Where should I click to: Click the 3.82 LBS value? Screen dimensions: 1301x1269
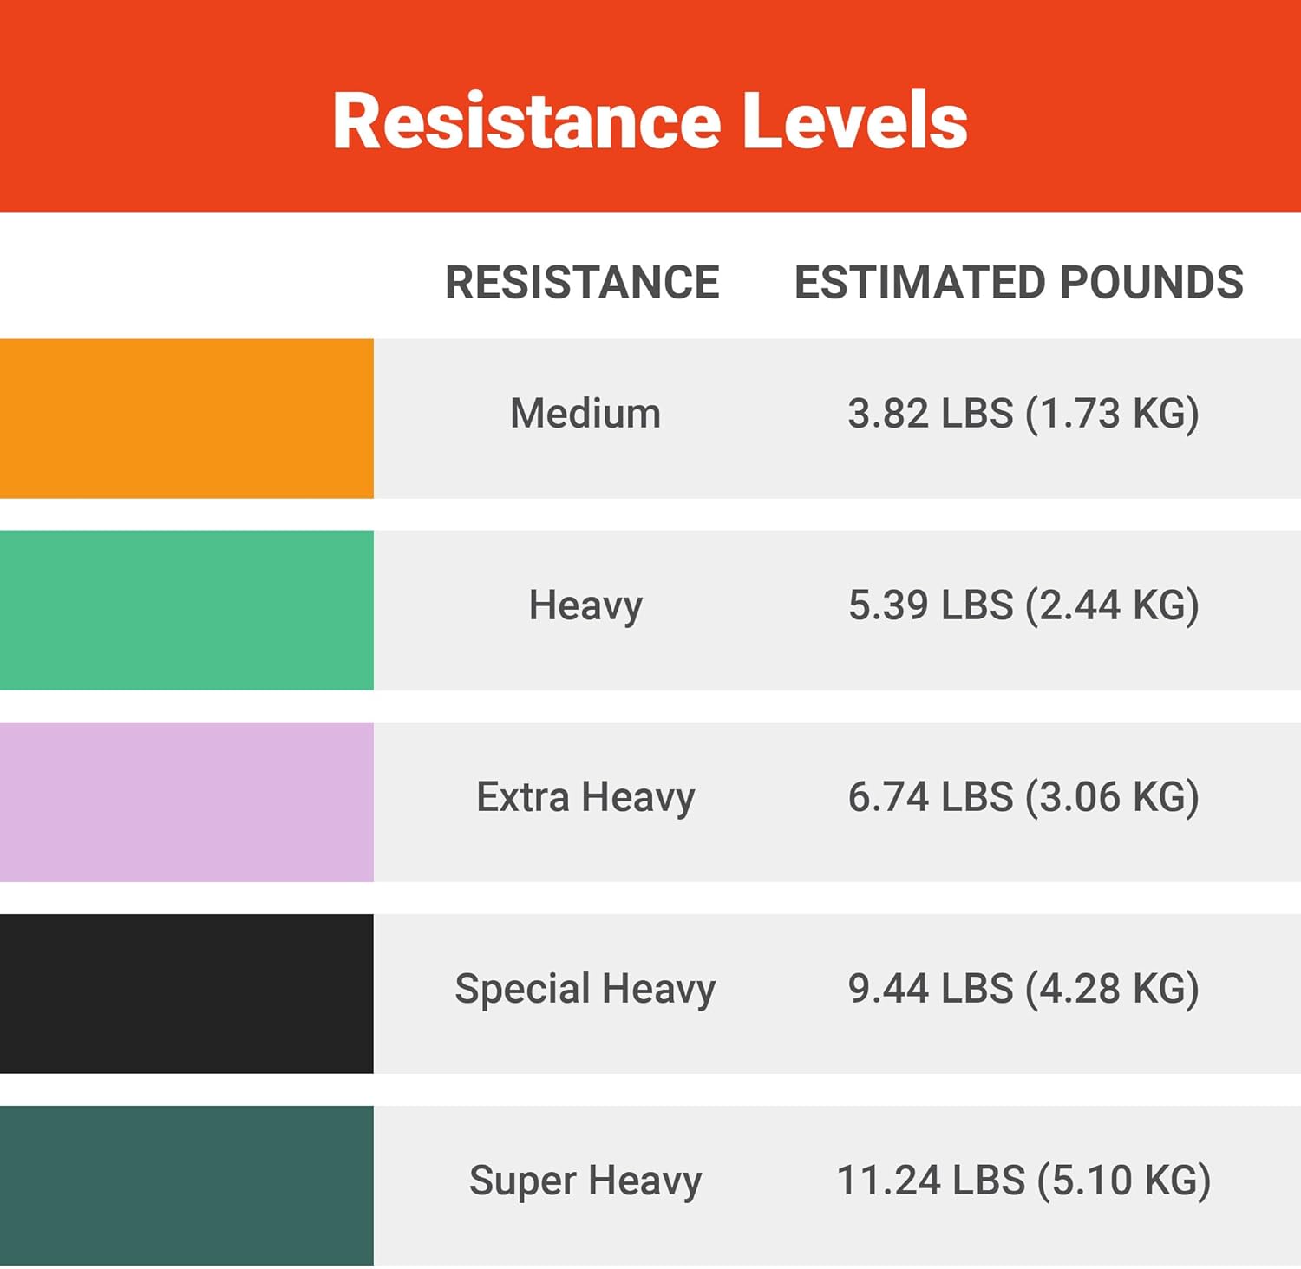click(x=930, y=414)
